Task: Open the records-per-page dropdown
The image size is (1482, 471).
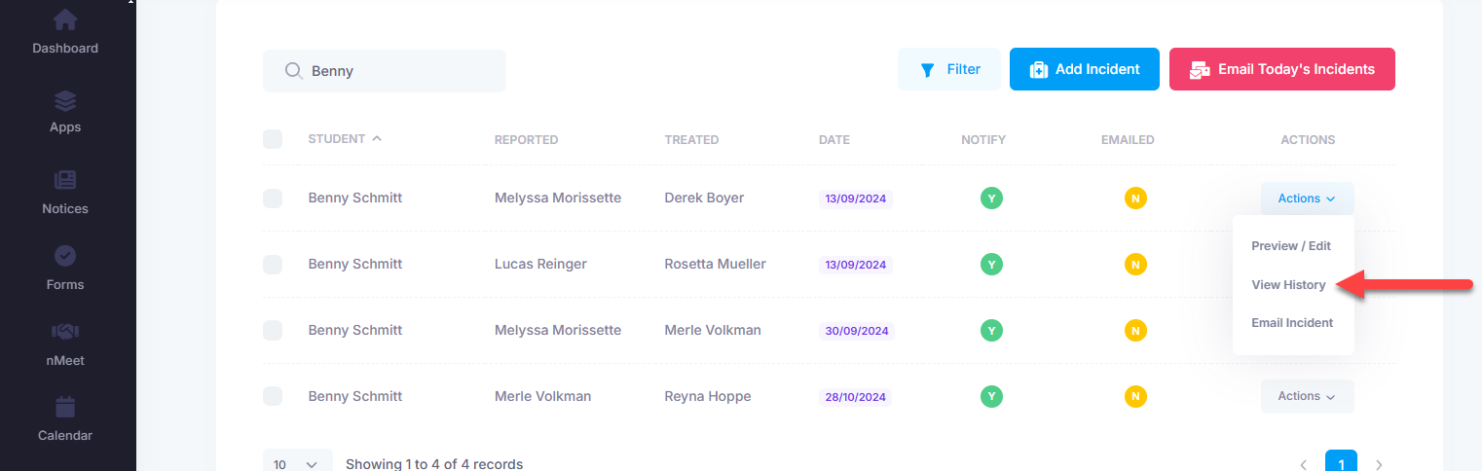Action: (297, 464)
